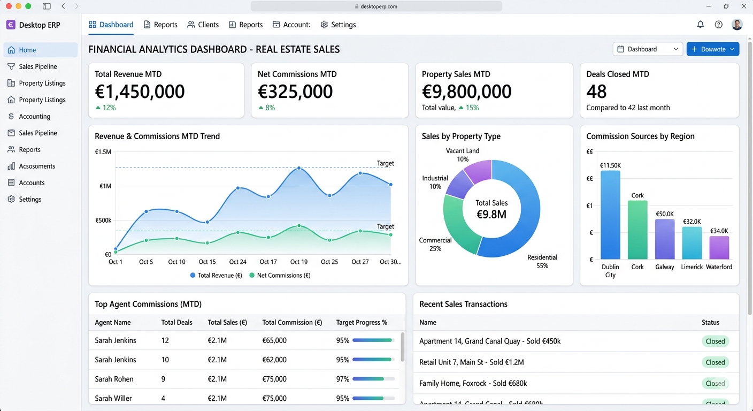The image size is (753, 411).
Task: Open the Accounts sidebar icon
Action: point(11,182)
